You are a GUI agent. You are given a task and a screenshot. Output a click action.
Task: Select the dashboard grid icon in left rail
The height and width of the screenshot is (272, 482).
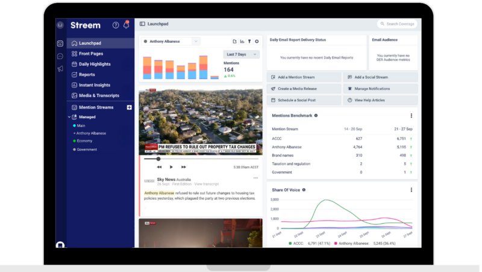tap(60, 43)
